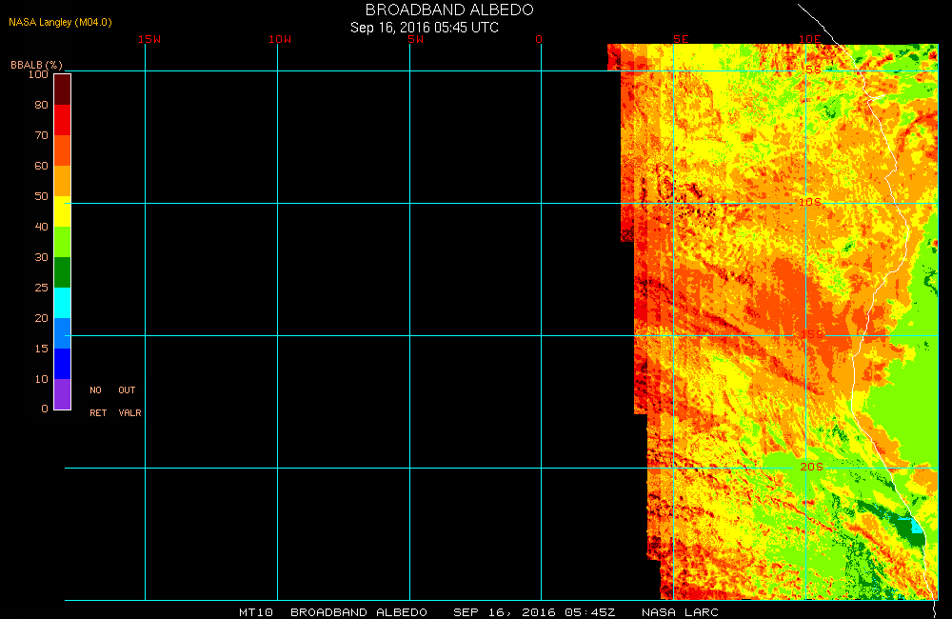
Task: Select the Sep 16, 2016 05:45 UTC timestamp
Action: click(x=425, y=28)
